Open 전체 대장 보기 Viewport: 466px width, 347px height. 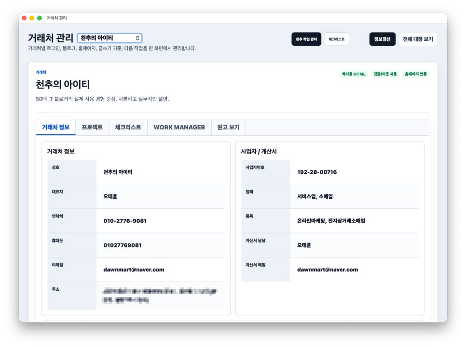(x=418, y=39)
